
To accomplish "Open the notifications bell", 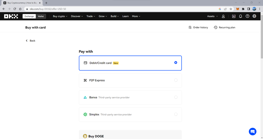I will tap(240, 16).
